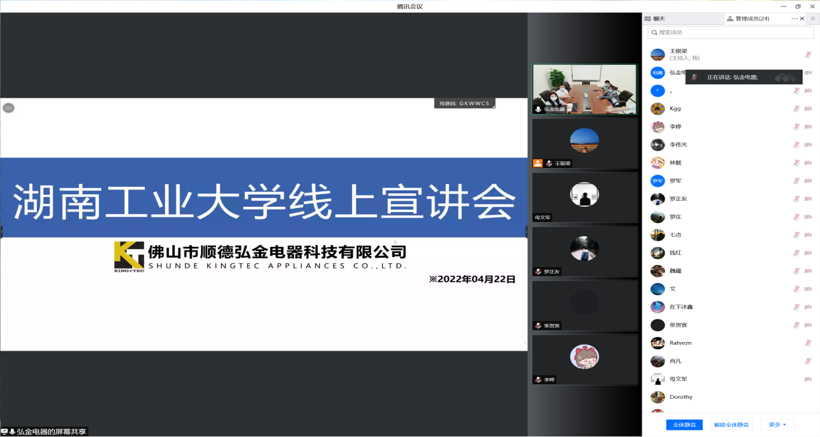This screenshot has height=437, width=820.
Task: Toggle camera for member Kgg
Action: 808,108
